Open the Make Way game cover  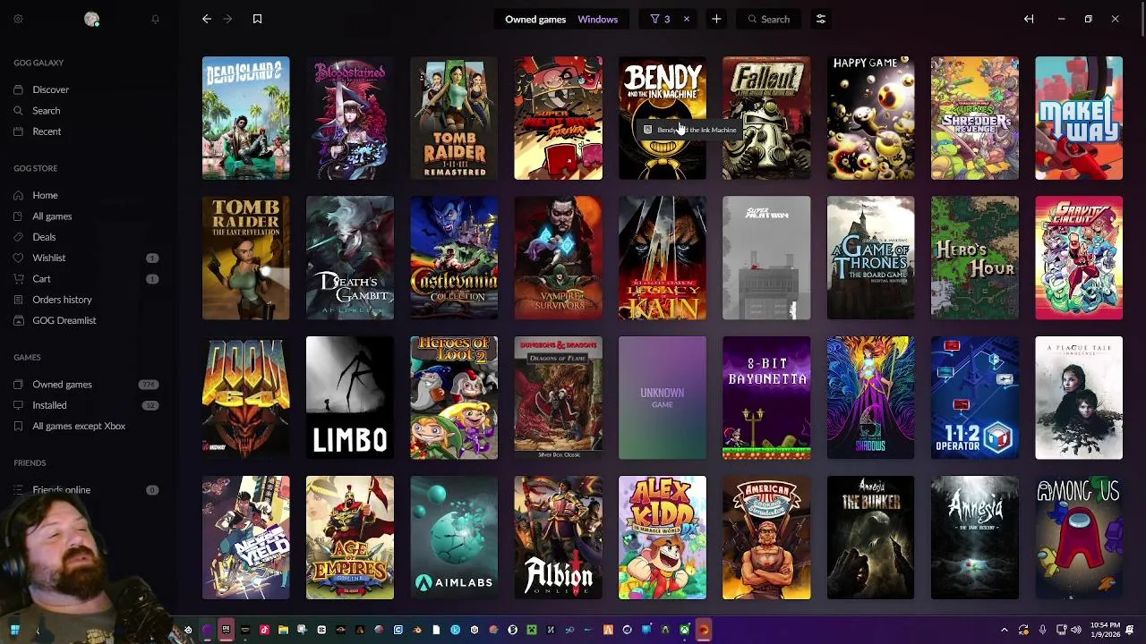pyautogui.click(x=1079, y=118)
